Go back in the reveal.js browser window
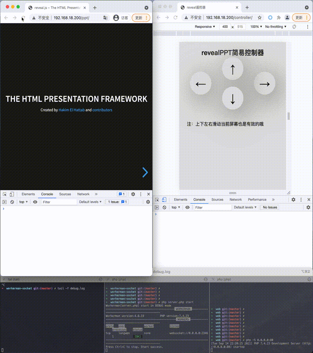Image resolution: width=313 pixels, height=353 pixels. click(x=6, y=18)
